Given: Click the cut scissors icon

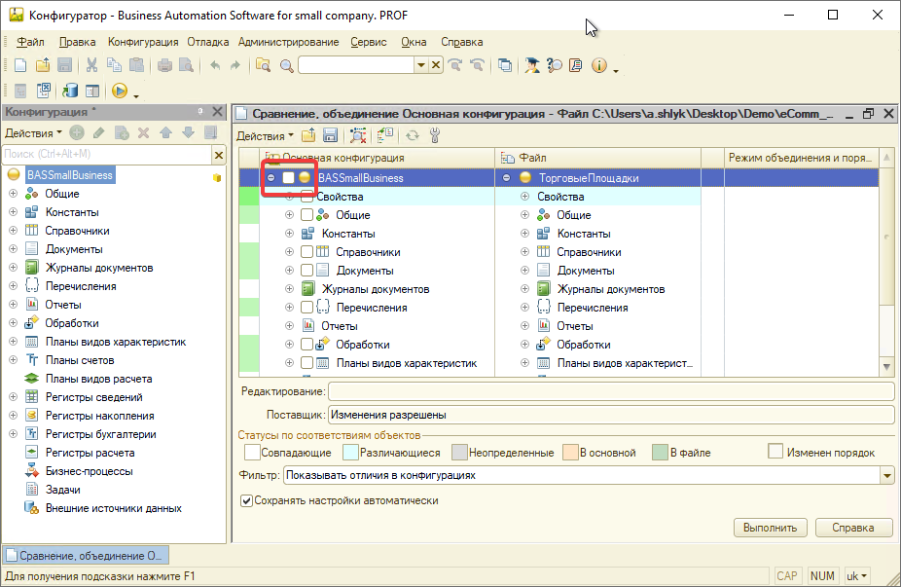Looking at the screenshot, I should [91, 65].
